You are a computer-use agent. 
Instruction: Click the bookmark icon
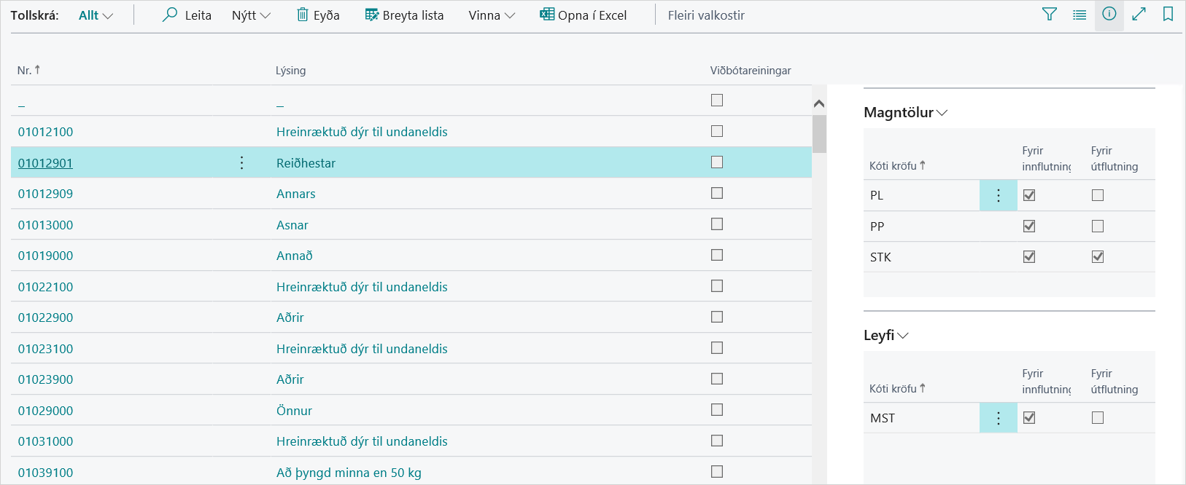(1168, 14)
